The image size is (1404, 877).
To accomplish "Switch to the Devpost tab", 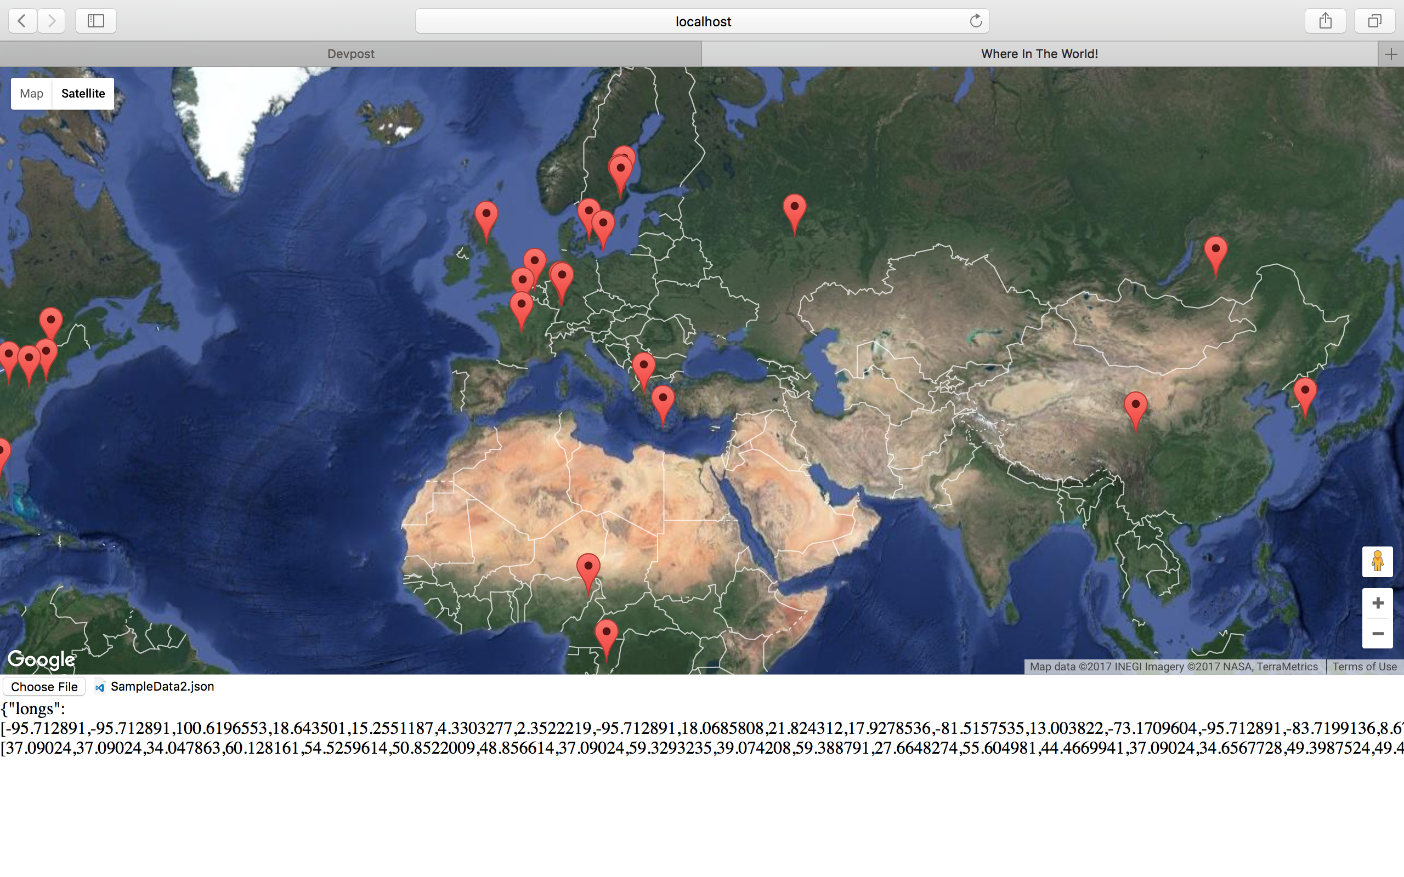I will [350, 54].
